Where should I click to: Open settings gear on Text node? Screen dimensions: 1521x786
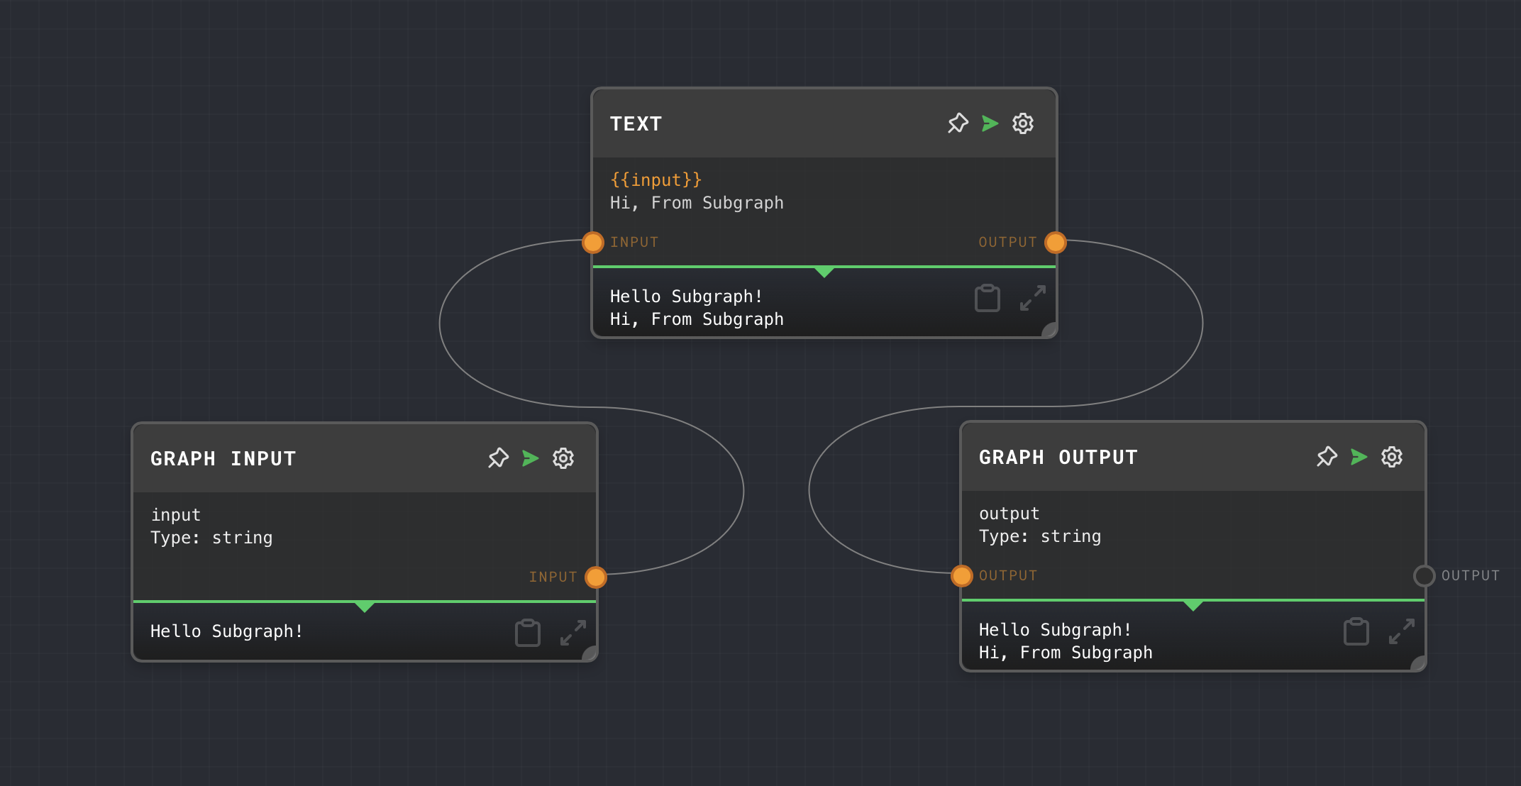1023,123
